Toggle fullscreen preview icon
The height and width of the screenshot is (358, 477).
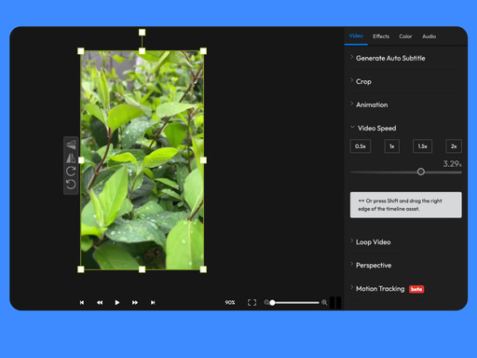click(252, 302)
